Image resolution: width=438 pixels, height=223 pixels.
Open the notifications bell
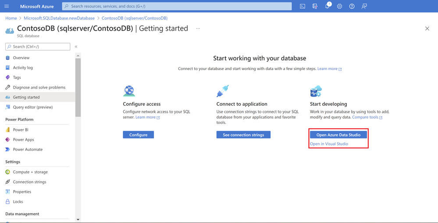tap(328, 6)
